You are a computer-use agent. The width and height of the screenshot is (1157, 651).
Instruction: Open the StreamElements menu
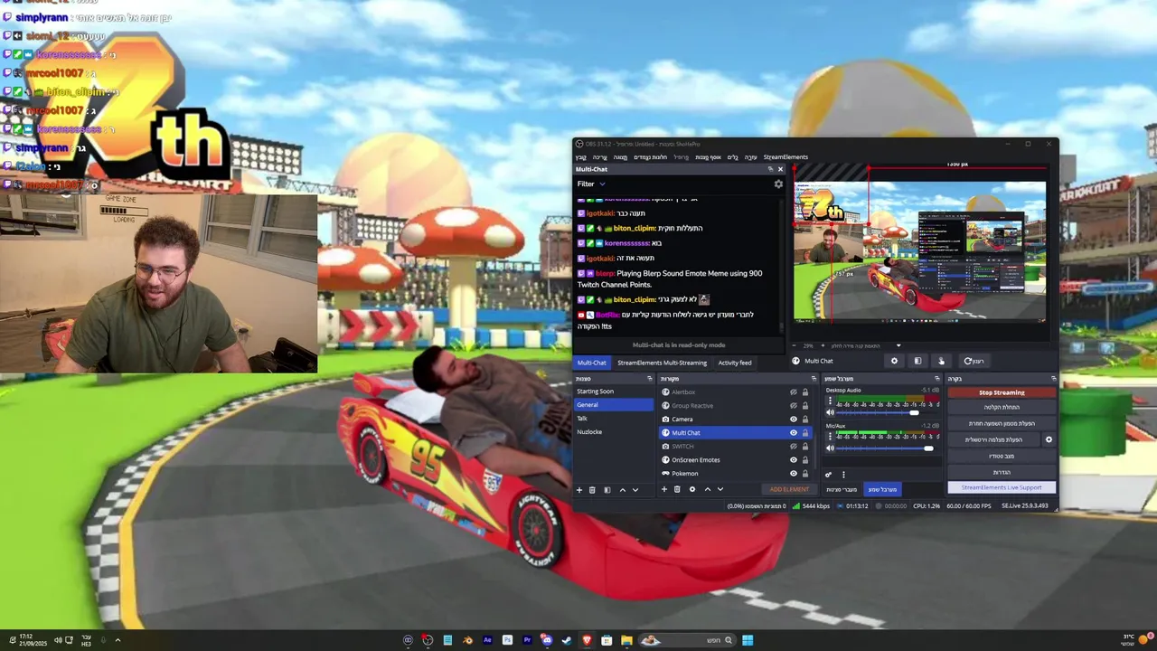coord(785,157)
